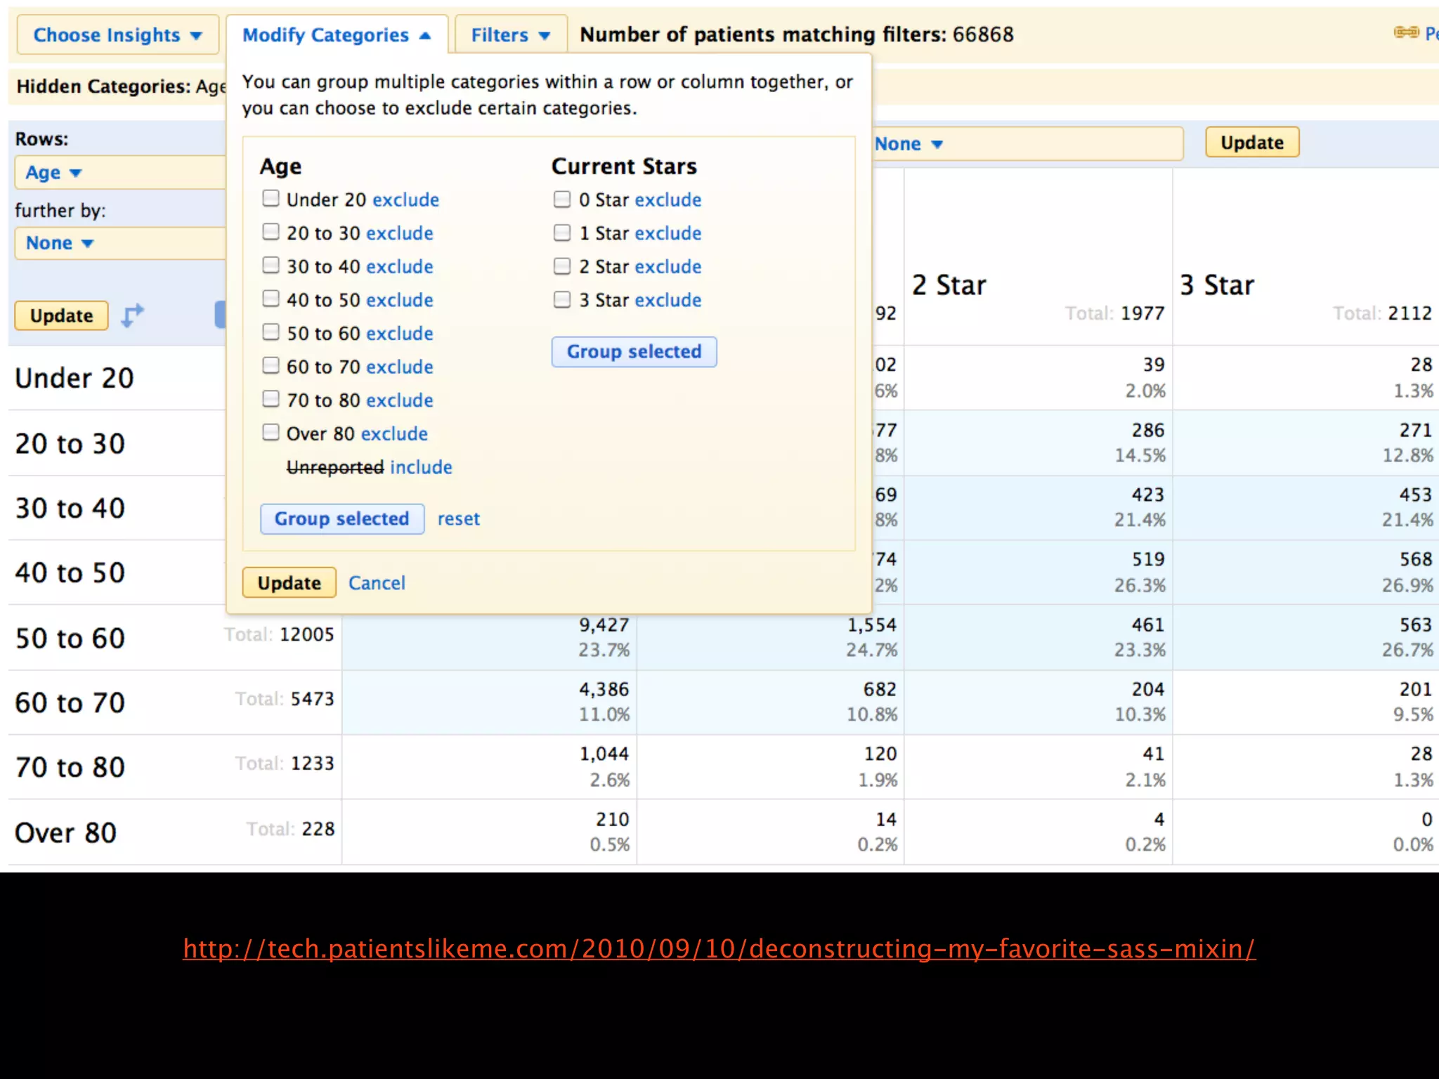The height and width of the screenshot is (1079, 1439).
Task: Click the 30 to 40 row header
Action: click(x=70, y=509)
